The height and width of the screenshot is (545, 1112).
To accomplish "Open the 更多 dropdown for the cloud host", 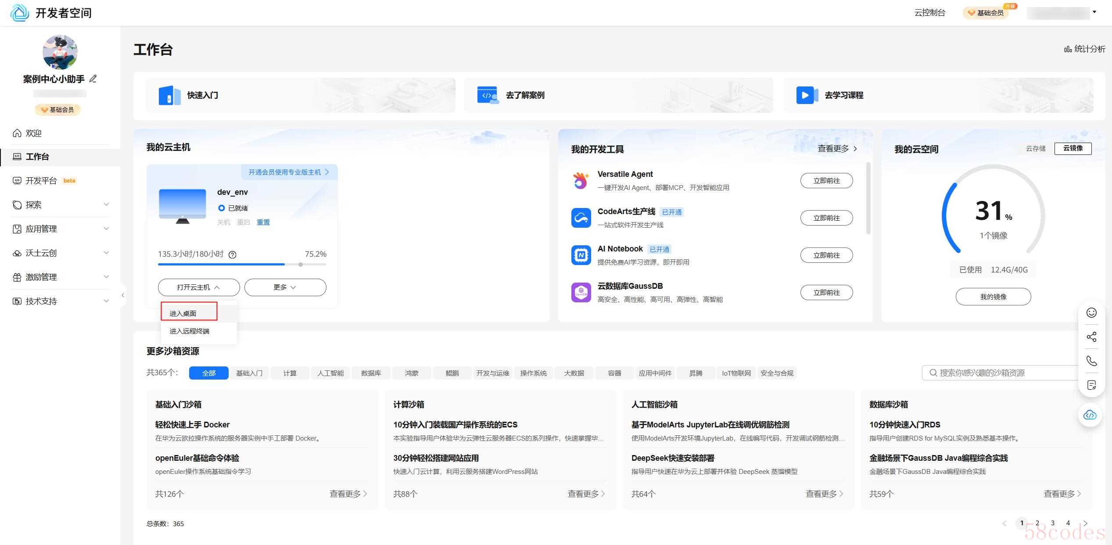I will click(285, 287).
